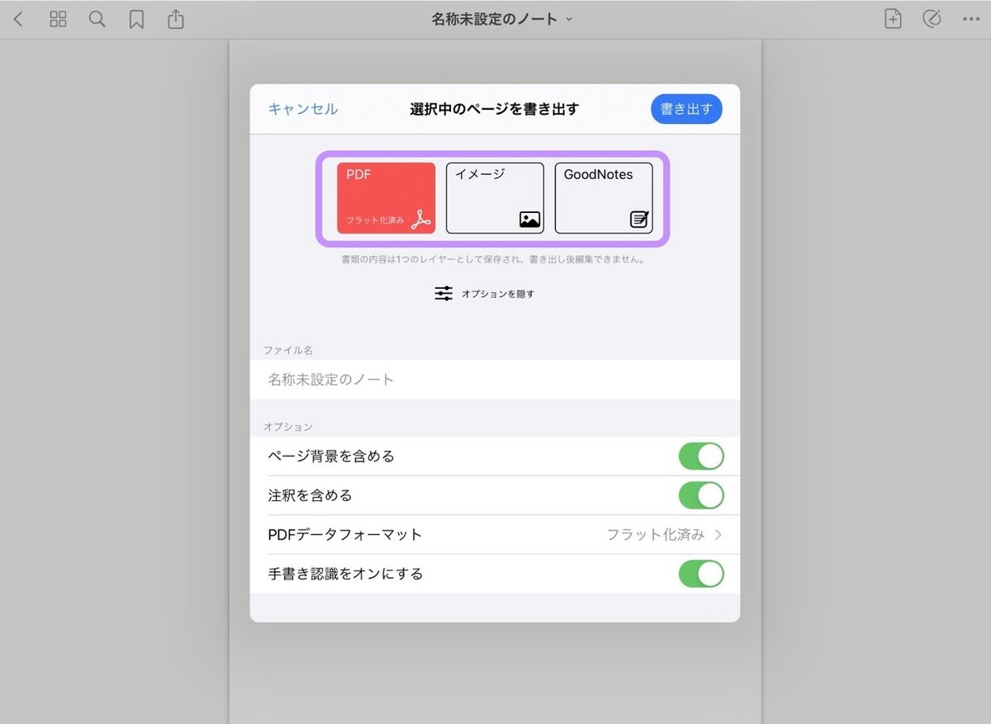Click the options sliders icon
This screenshot has height=724, width=991.
pyautogui.click(x=443, y=293)
